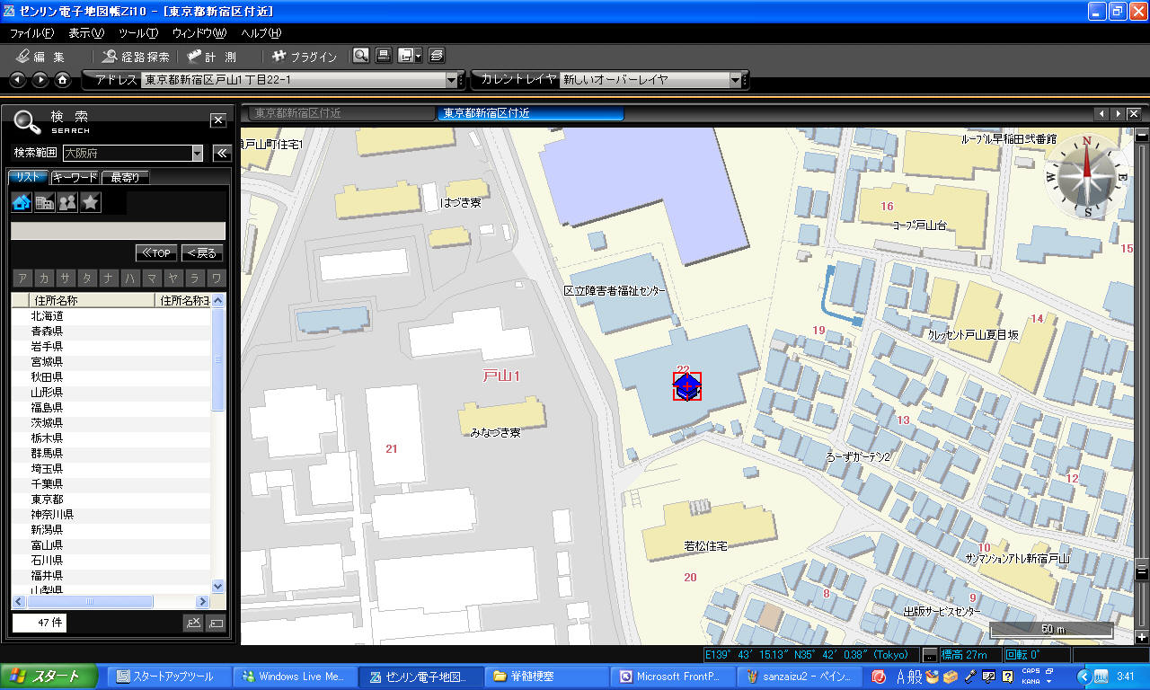Select the star favorites search icon

point(90,203)
